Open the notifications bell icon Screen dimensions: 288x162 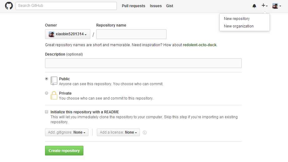click(254, 6)
